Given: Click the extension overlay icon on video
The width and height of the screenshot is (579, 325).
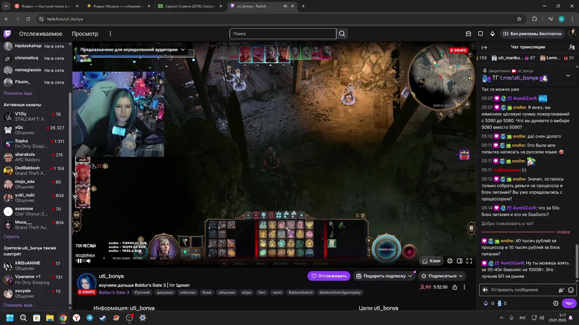Looking at the screenshot, I should coord(464,155).
